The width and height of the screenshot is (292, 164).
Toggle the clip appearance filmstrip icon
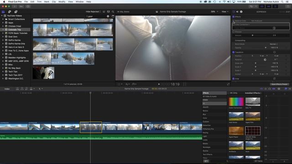pos(109,12)
